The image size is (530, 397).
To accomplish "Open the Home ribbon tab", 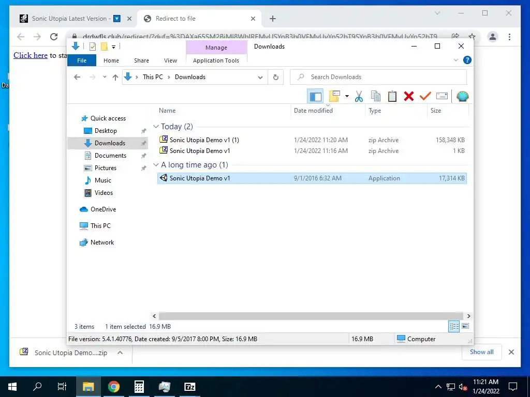I will pos(111,60).
